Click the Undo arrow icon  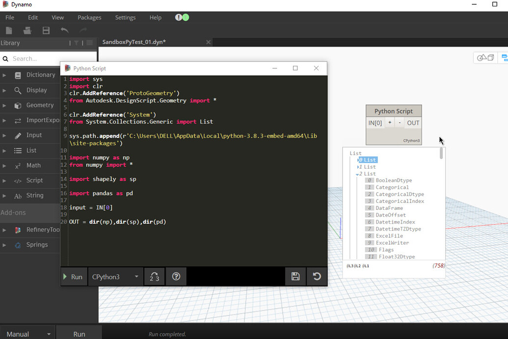tap(64, 30)
